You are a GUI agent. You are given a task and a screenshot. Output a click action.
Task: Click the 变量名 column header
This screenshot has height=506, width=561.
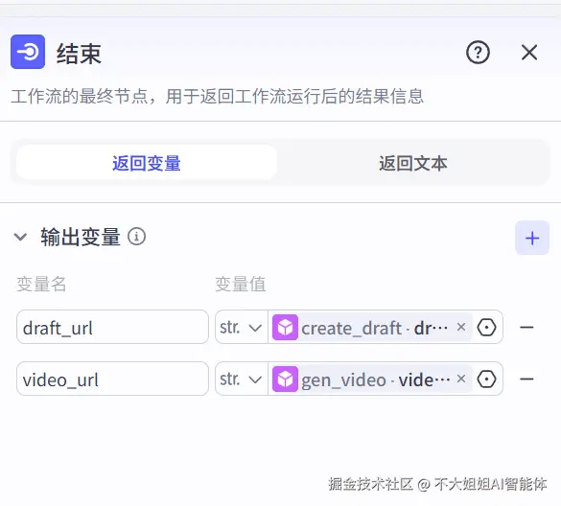[x=41, y=285]
